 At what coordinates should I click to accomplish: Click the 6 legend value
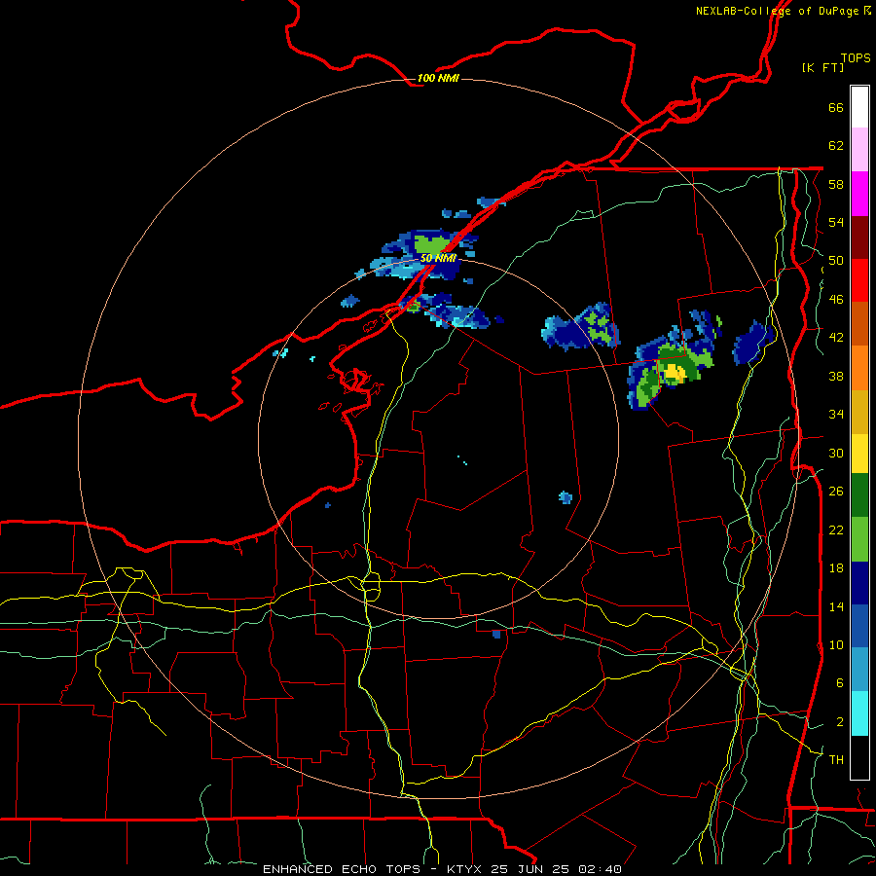click(840, 682)
